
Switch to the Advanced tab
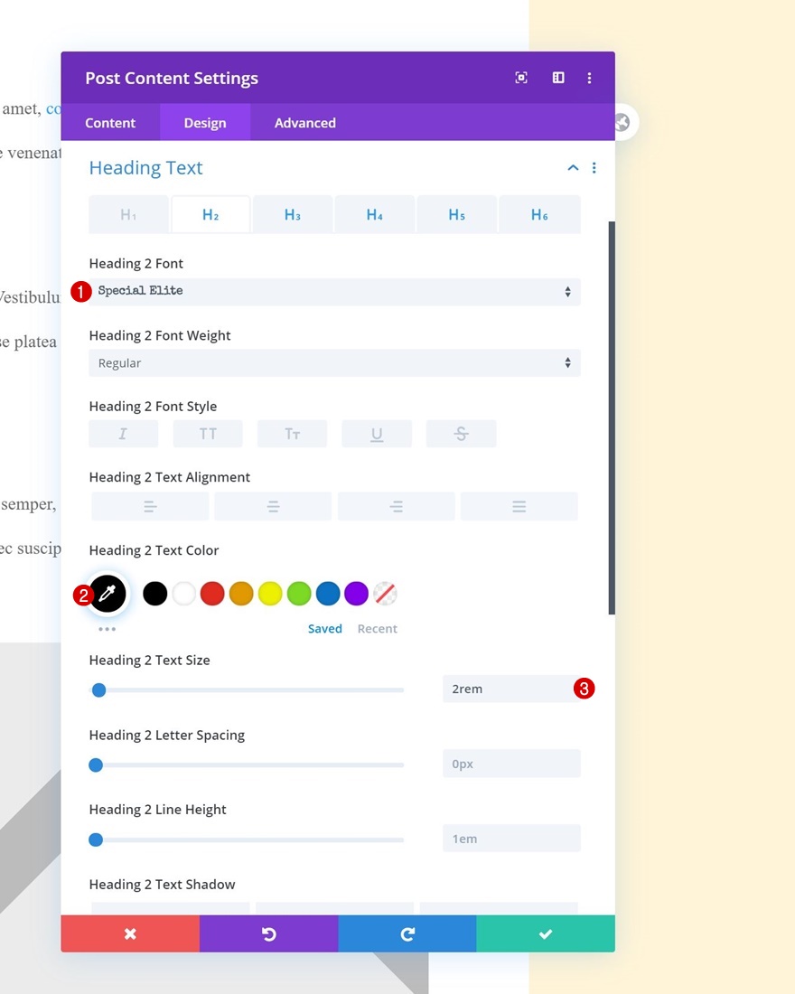(x=305, y=123)
